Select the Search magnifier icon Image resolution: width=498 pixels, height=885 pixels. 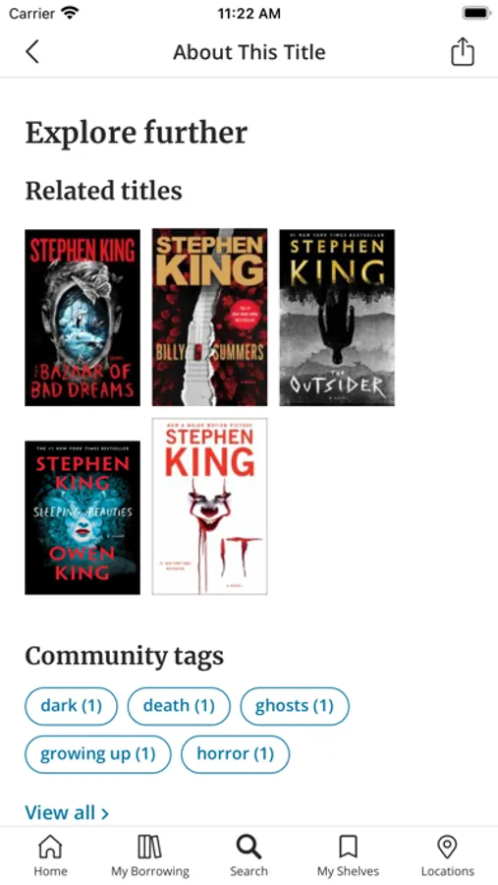pyautogui.click(x=249, y=848)
